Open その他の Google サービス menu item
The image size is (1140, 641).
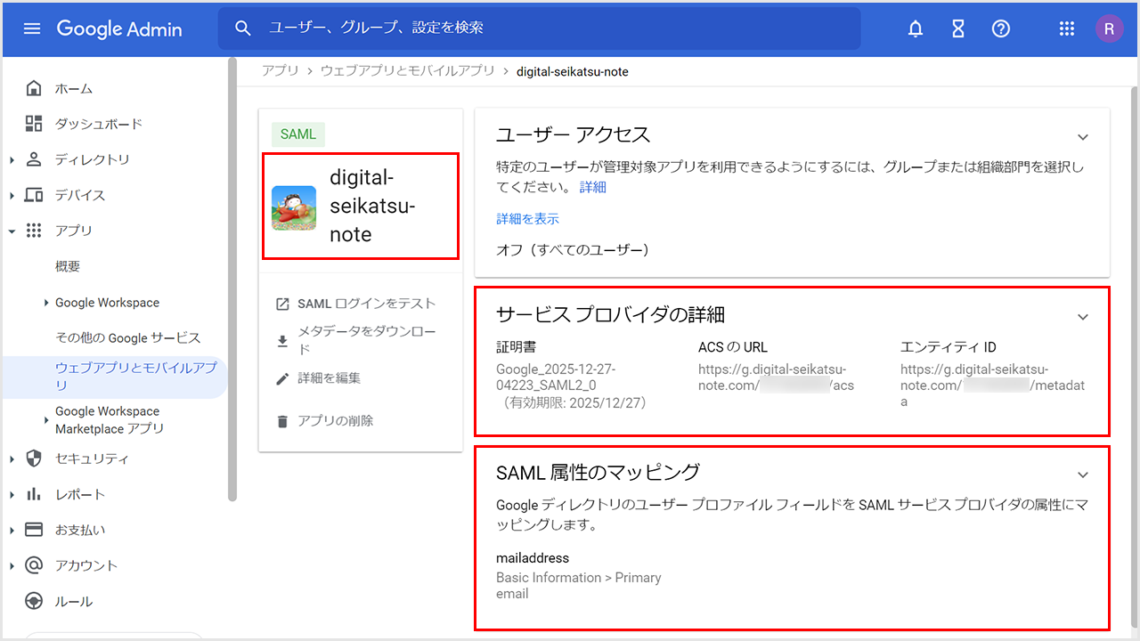(127, 337)
